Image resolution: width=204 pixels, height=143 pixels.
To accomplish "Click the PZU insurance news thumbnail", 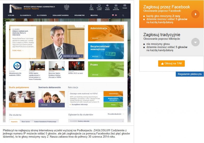I will (17, 66).
